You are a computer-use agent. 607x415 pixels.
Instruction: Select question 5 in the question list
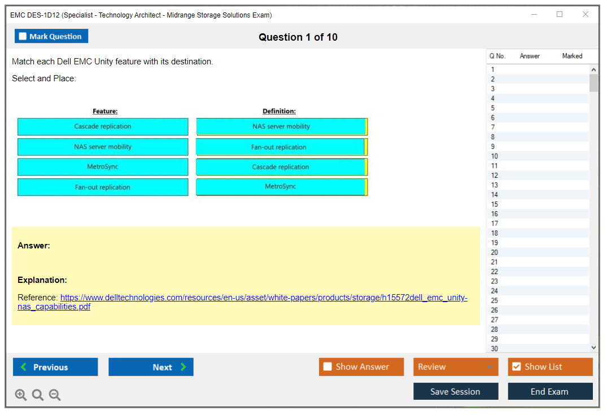click(x=493, y=108)
